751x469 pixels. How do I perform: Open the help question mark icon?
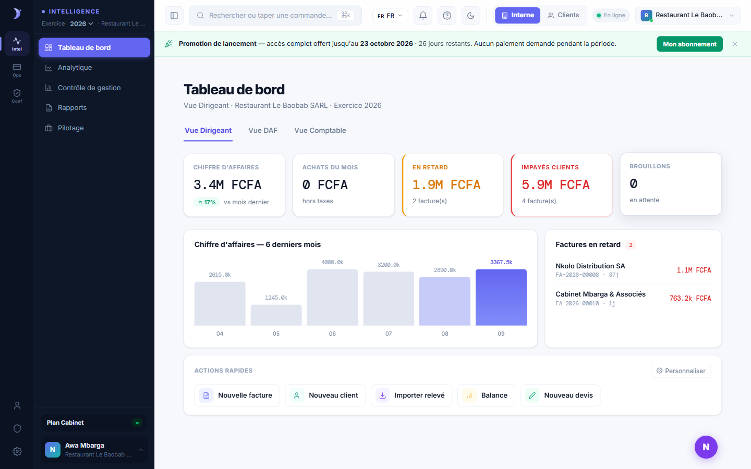coord(447,16)
